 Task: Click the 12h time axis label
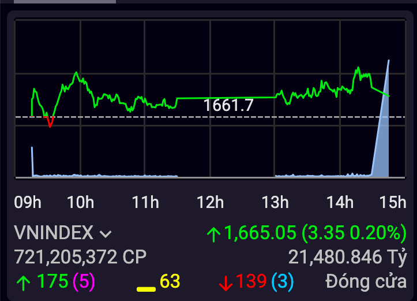pos(210,202)
